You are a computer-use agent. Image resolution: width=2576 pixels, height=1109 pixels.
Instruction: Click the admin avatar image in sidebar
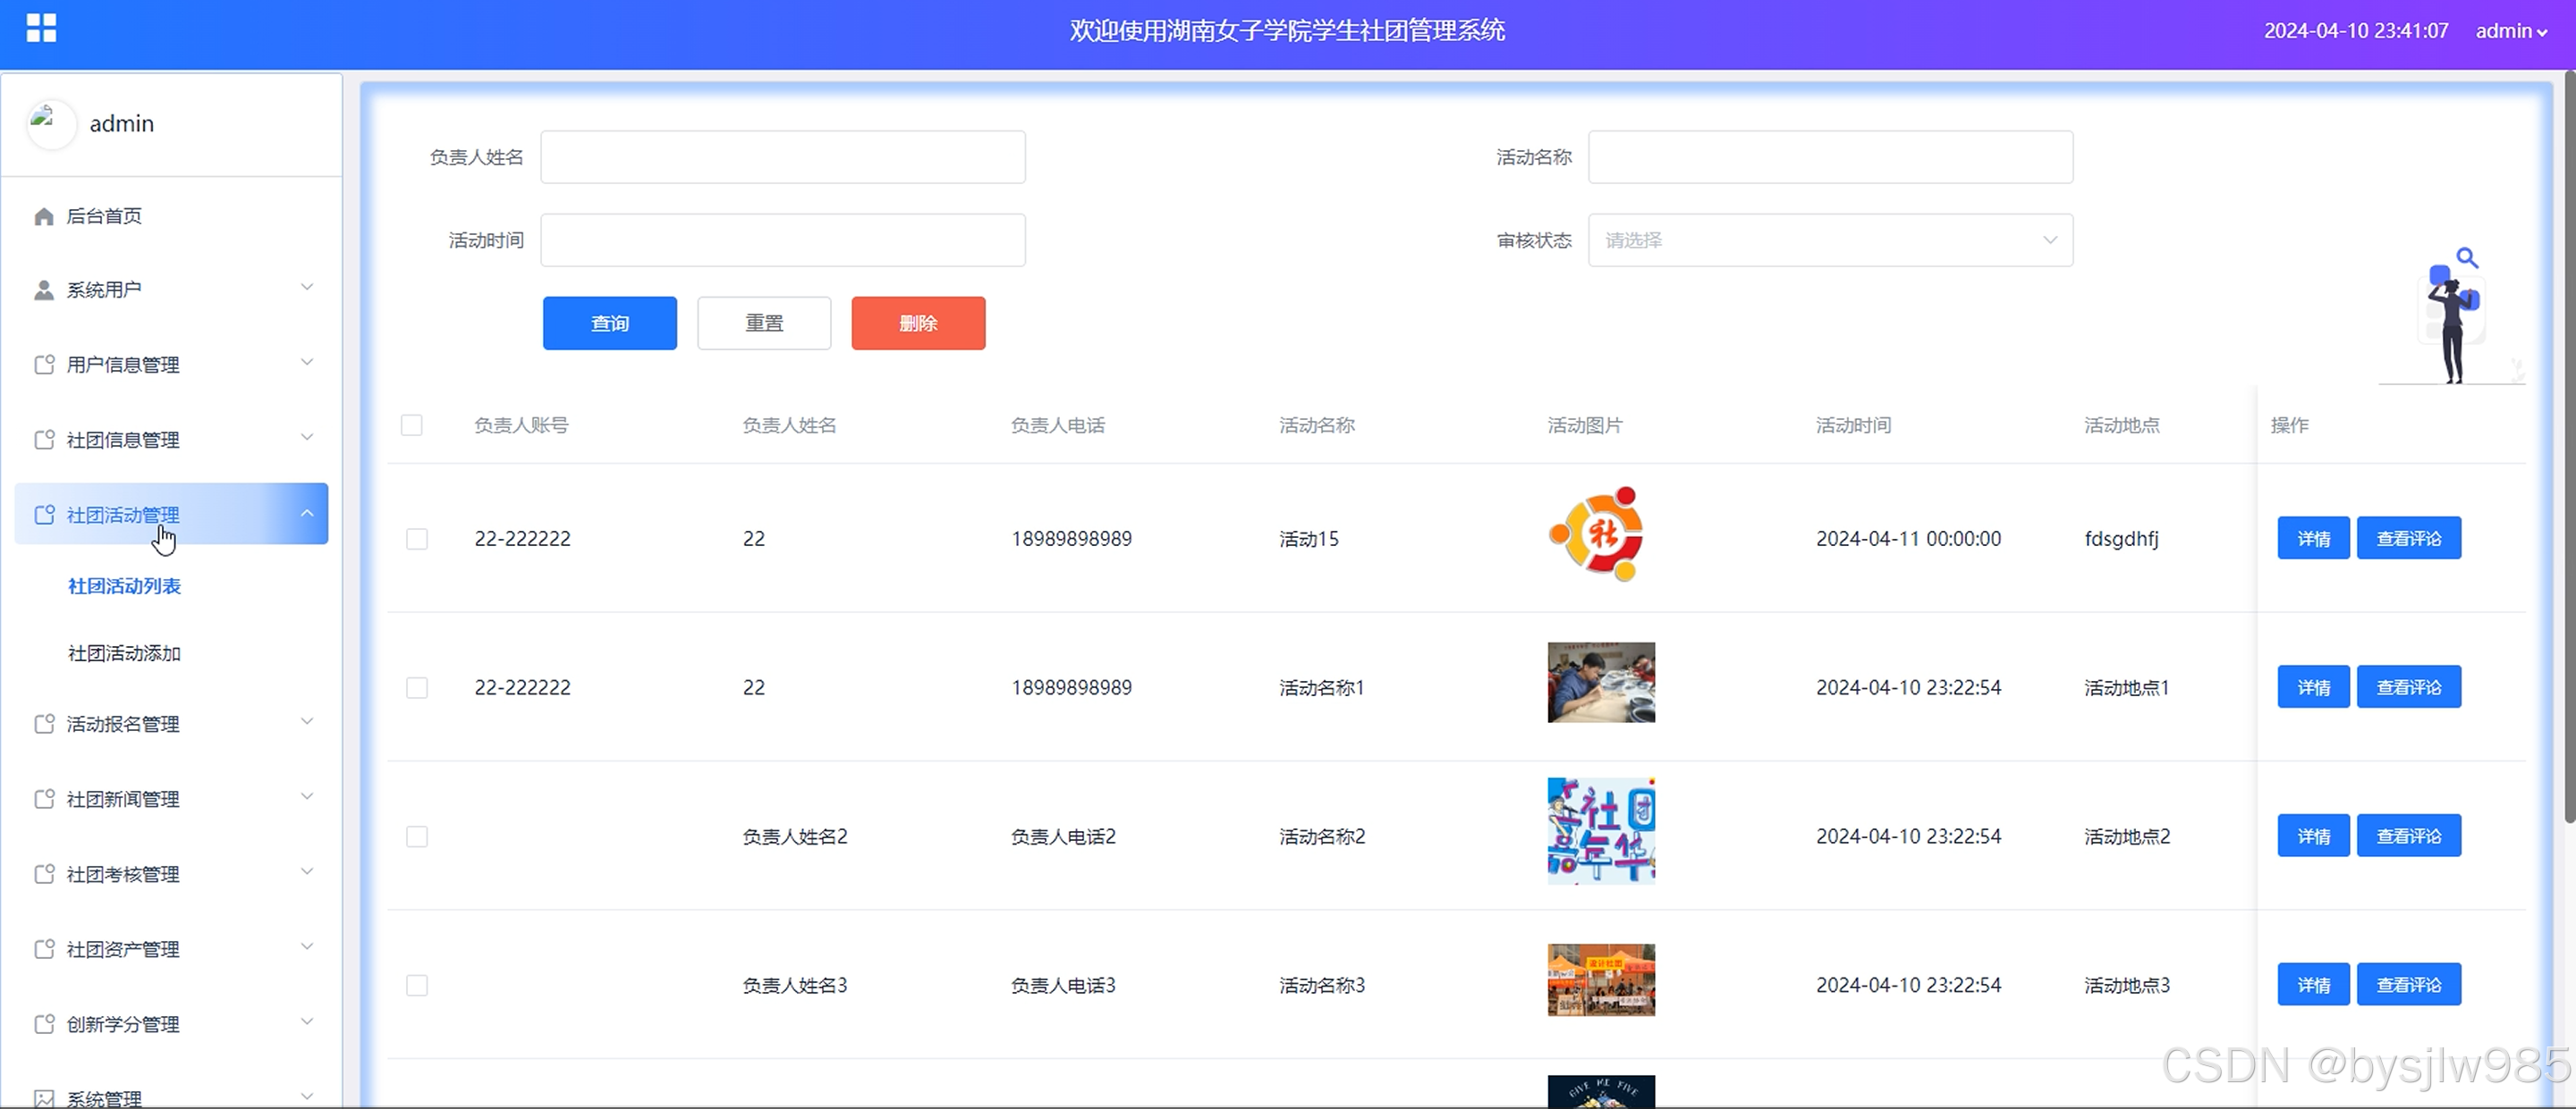[50, 124]
